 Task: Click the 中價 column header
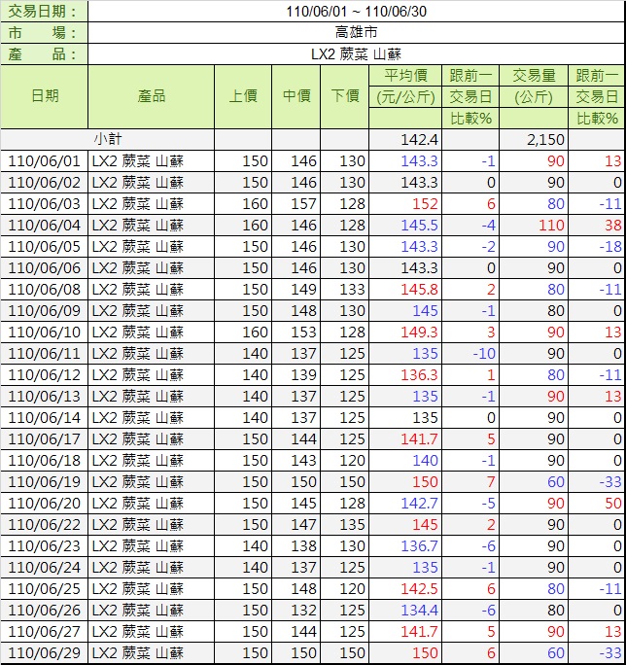pos(296,96)
